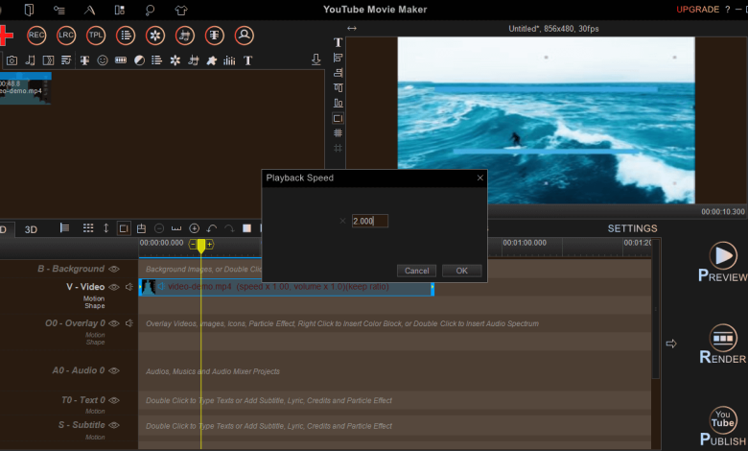This screenshot has height=451, width=748.
Task: Click the download arrow in media bar
Action: point(316,60)
